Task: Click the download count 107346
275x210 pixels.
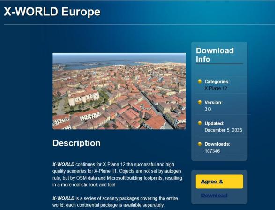Action: click(212, 151)
